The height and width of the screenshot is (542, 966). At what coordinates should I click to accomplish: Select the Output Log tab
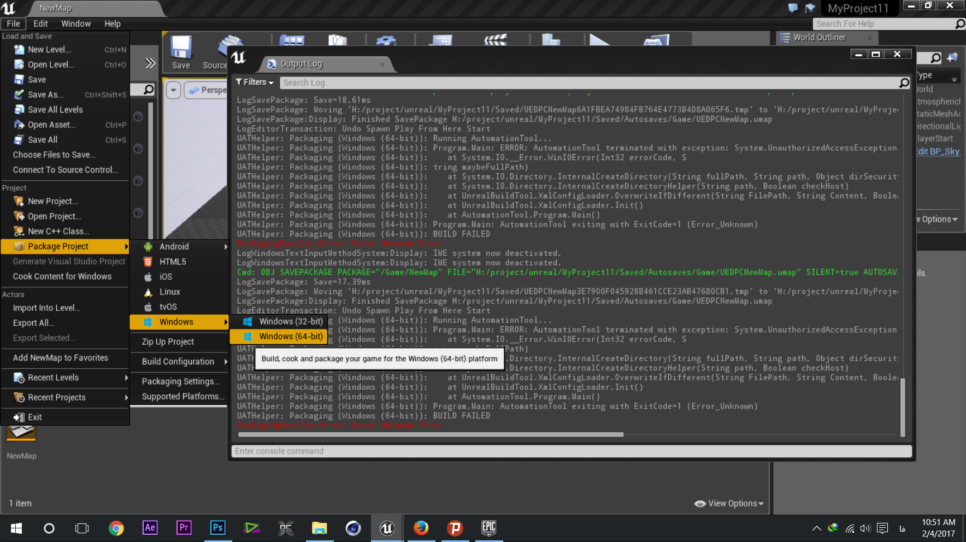click(326, 64)
